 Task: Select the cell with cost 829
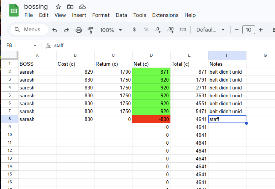coord(75,72)
